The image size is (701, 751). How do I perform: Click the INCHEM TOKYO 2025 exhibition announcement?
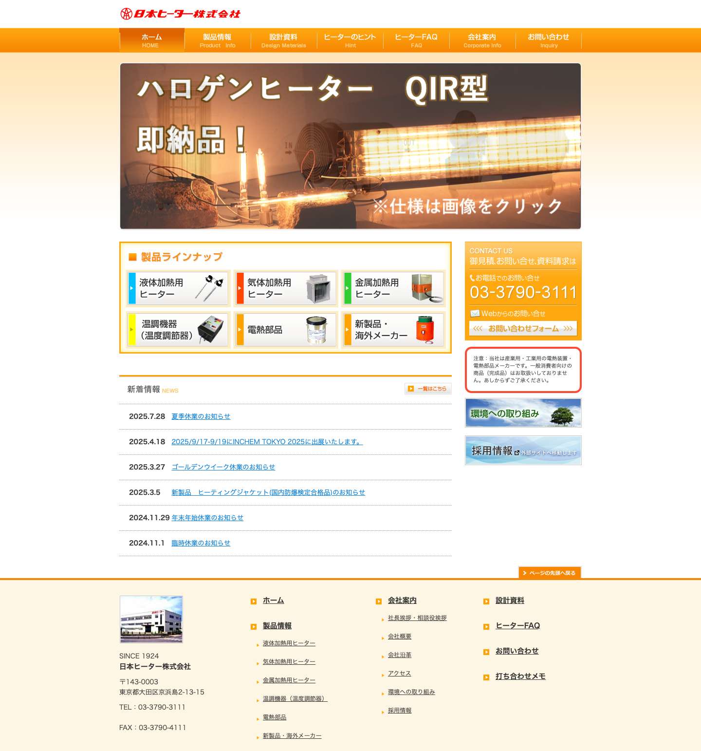tap(266, 442)
